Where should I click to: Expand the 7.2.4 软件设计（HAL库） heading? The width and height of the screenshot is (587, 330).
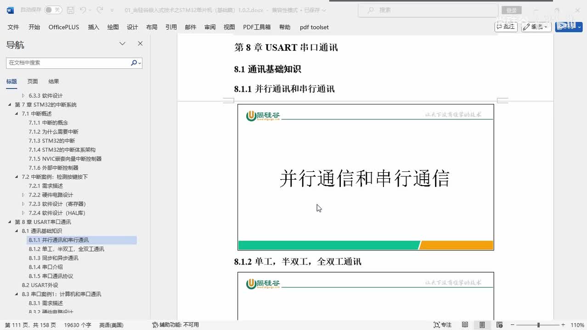[23, 213]
